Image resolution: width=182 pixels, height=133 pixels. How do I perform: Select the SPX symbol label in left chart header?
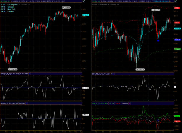pyautogui.click(x=5, y=1)
